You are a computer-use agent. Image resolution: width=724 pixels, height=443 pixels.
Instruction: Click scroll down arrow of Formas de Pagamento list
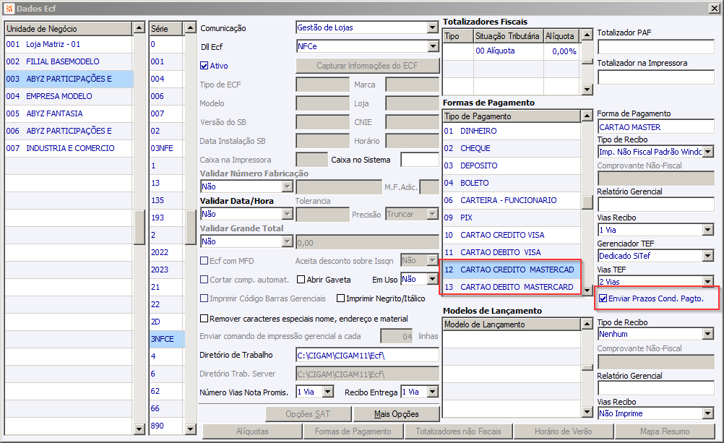(x=587, y=290)
